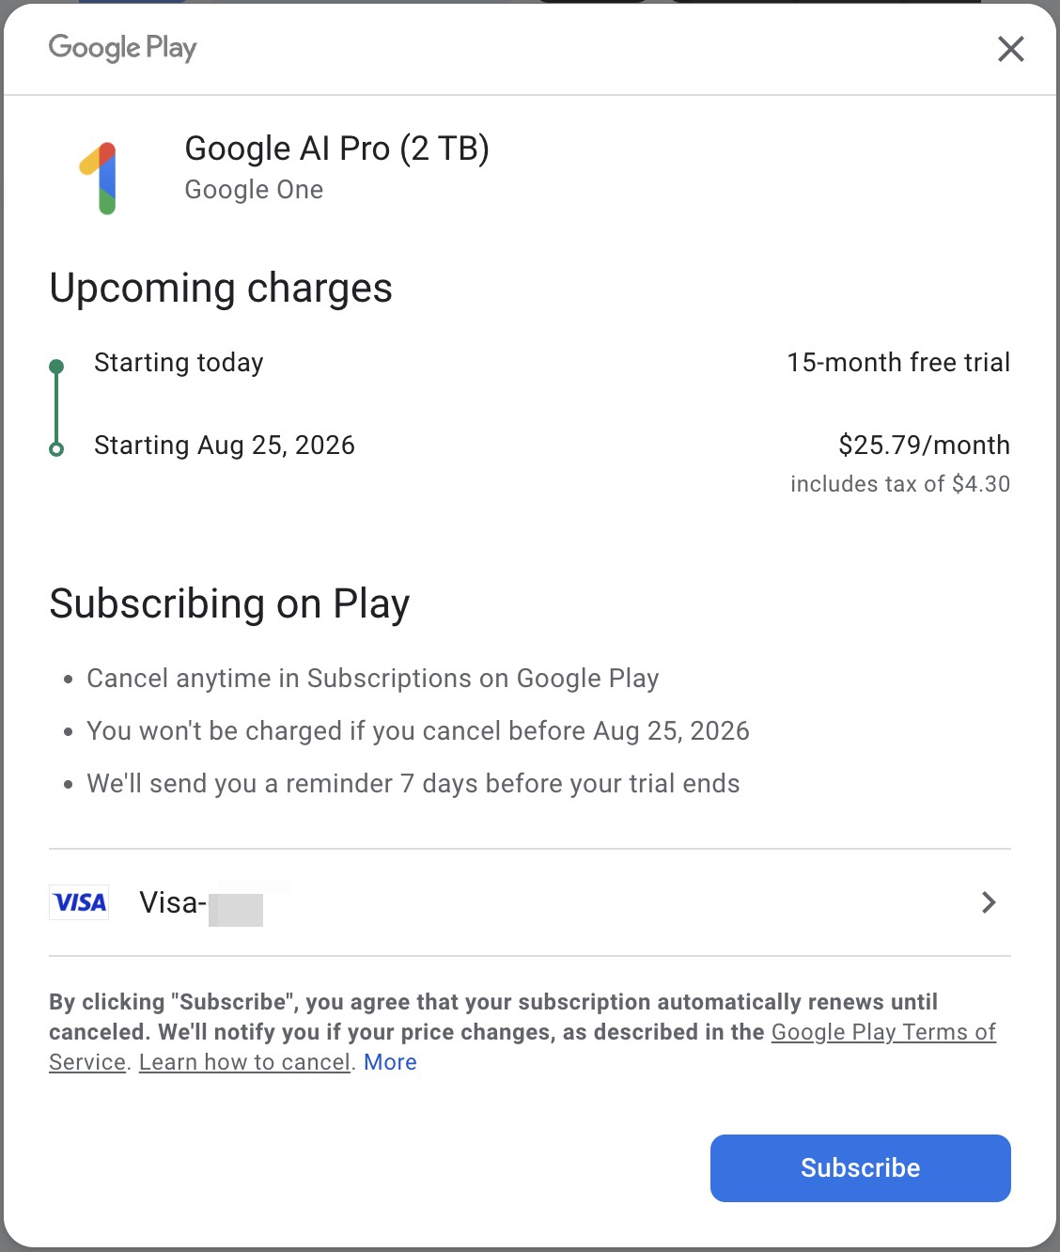Click the Google One subtitle text
The width and height of the screenshot is (1060, 1252).
click(x=254, y=190)
